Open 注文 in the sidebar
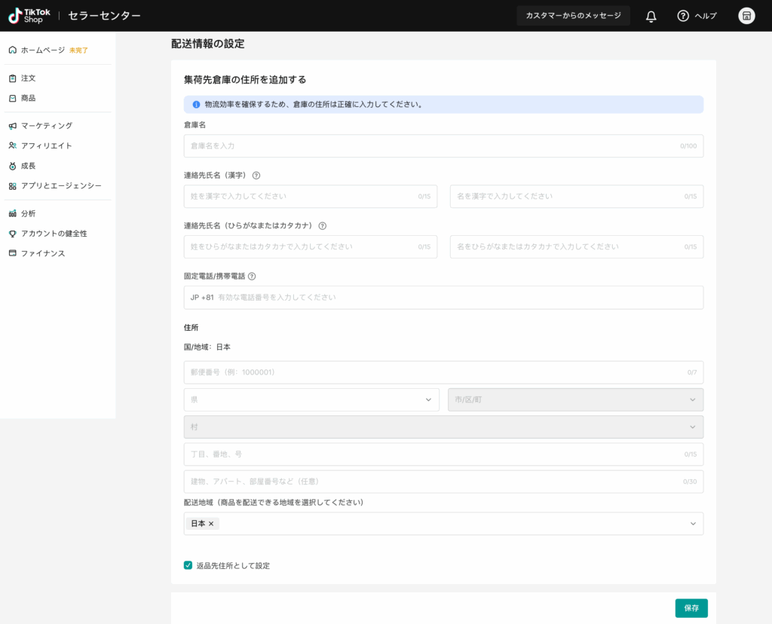 (29, 78)
